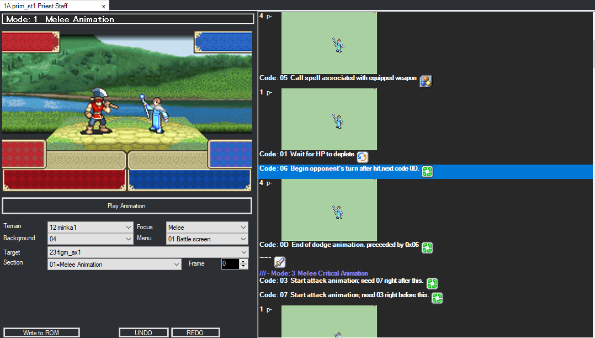
Task: Play the battle animation
Action: [x=127, y=206]
